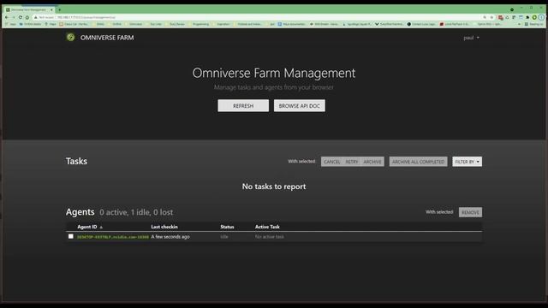Click the Status column header
The width and height of the screenshot is (548, 308).
227,227
